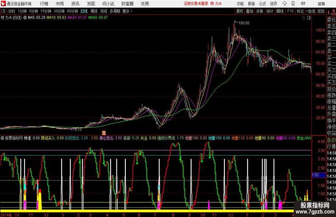Click the 返回 back button
336x217 pixels.
click(321, 11)
